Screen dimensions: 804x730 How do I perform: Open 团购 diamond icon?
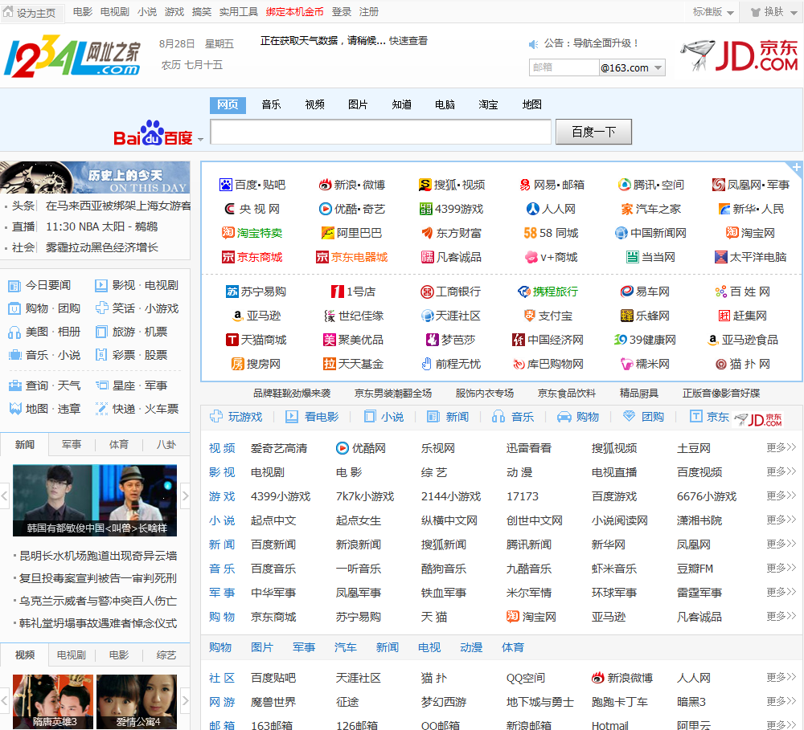[x=630, y=417]
